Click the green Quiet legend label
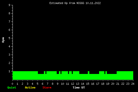The height and width of the screenshot is (92, 138). click(12, 87)
